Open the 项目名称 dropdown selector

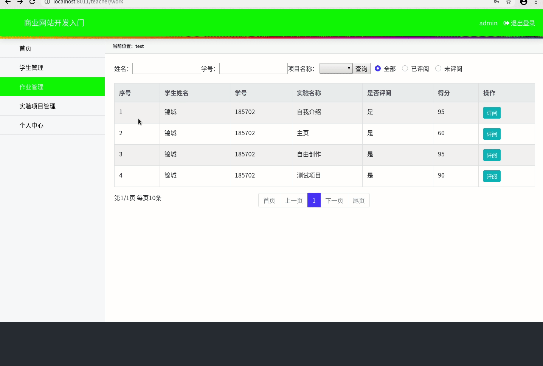[x=335, y=68]
